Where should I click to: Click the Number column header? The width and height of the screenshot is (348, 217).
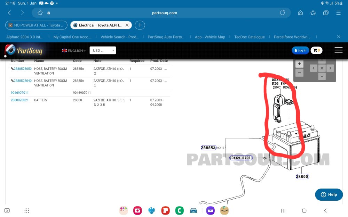[x=17, y=61]
